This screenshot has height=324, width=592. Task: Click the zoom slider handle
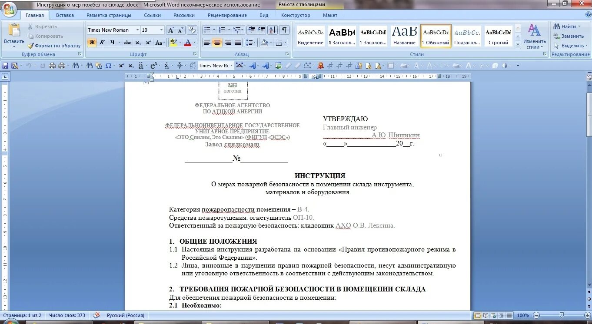[x=562, y=315]
